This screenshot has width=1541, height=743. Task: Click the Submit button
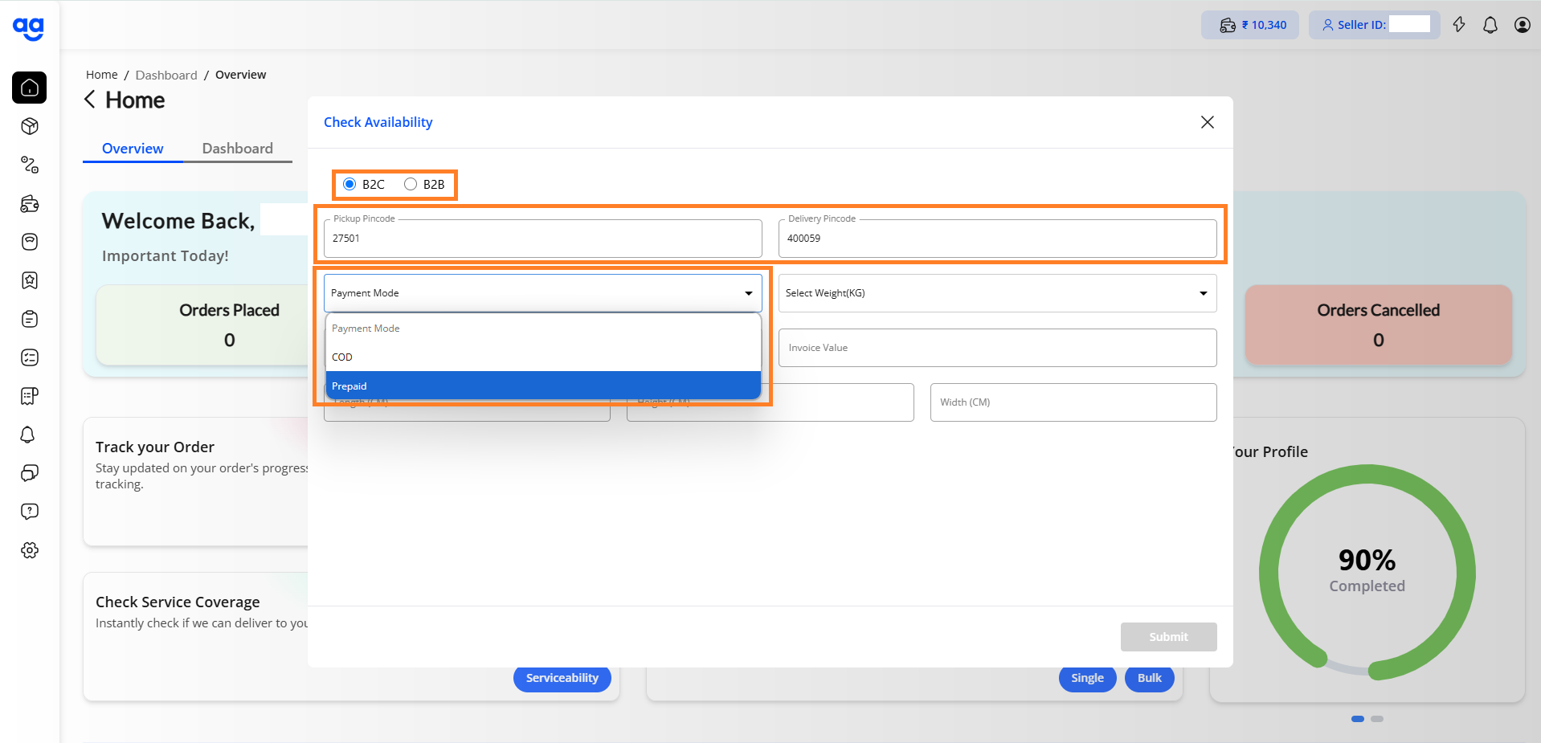pos(1168,637)
